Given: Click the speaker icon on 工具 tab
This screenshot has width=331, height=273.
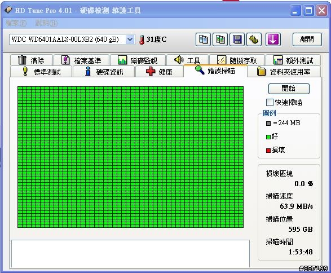Looking at the screenshot, I should 179,60.
